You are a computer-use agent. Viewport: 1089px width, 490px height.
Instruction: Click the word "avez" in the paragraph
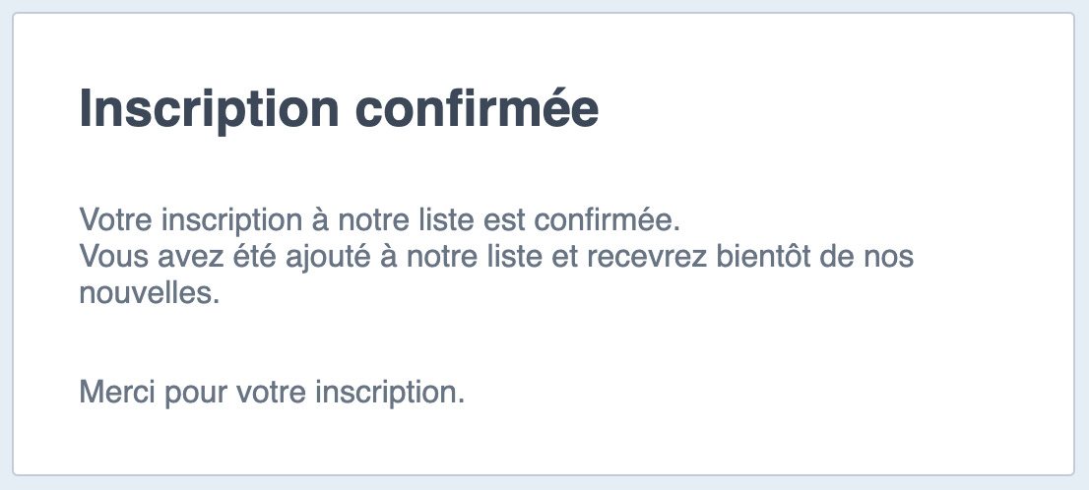click(x=185, y=258)
